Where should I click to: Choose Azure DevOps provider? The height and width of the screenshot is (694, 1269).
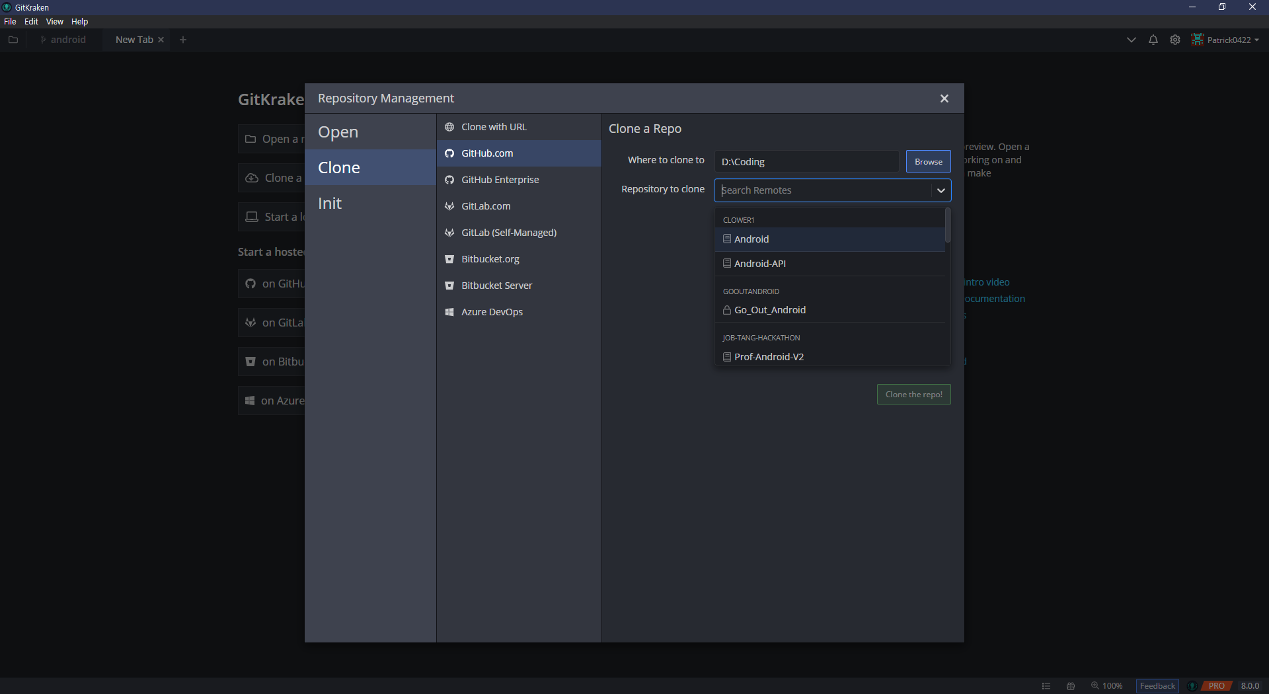(x=519, y=312)
